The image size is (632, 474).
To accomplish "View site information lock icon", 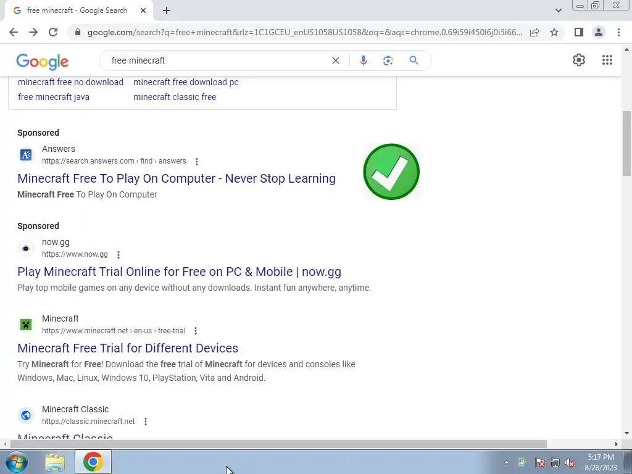I will 78,32.
